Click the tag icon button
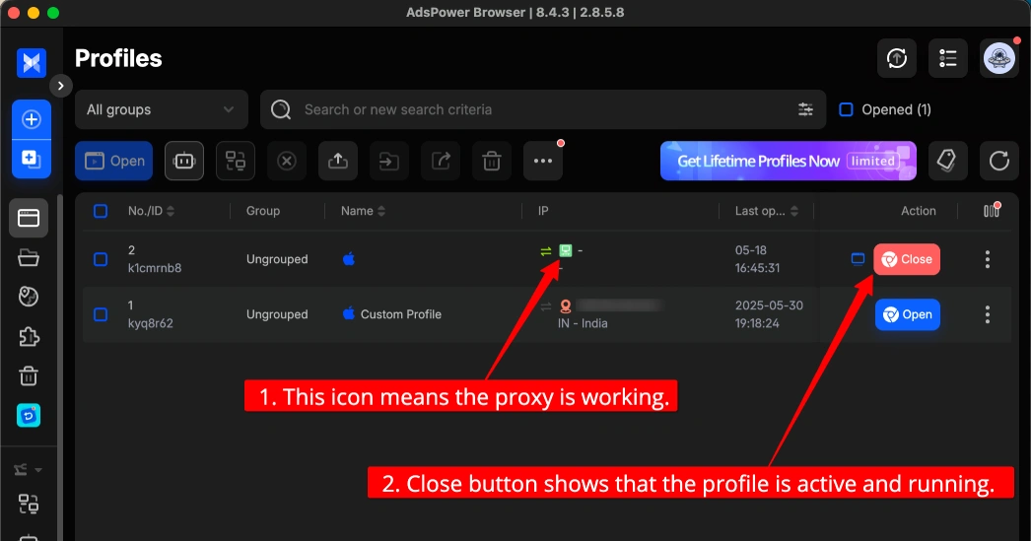1031x541 pixels. coord(947,161)
